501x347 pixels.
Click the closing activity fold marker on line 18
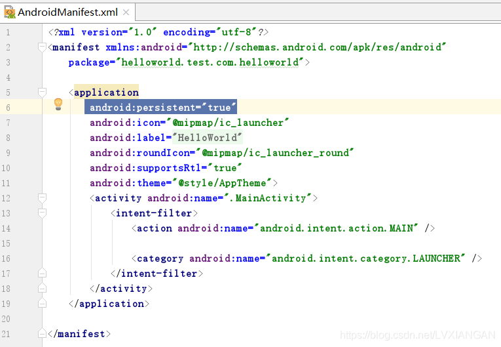click(42, 289)
